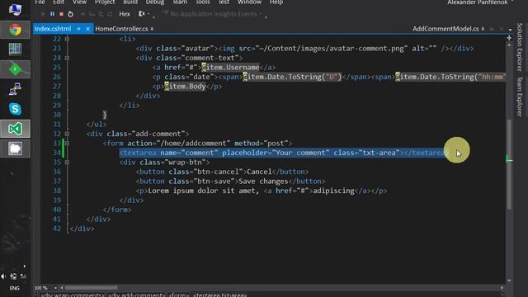This screenshot has width=528, height=297.
Task: Open the Project menu
Action: pyautogui.click(x=105, y=2)
